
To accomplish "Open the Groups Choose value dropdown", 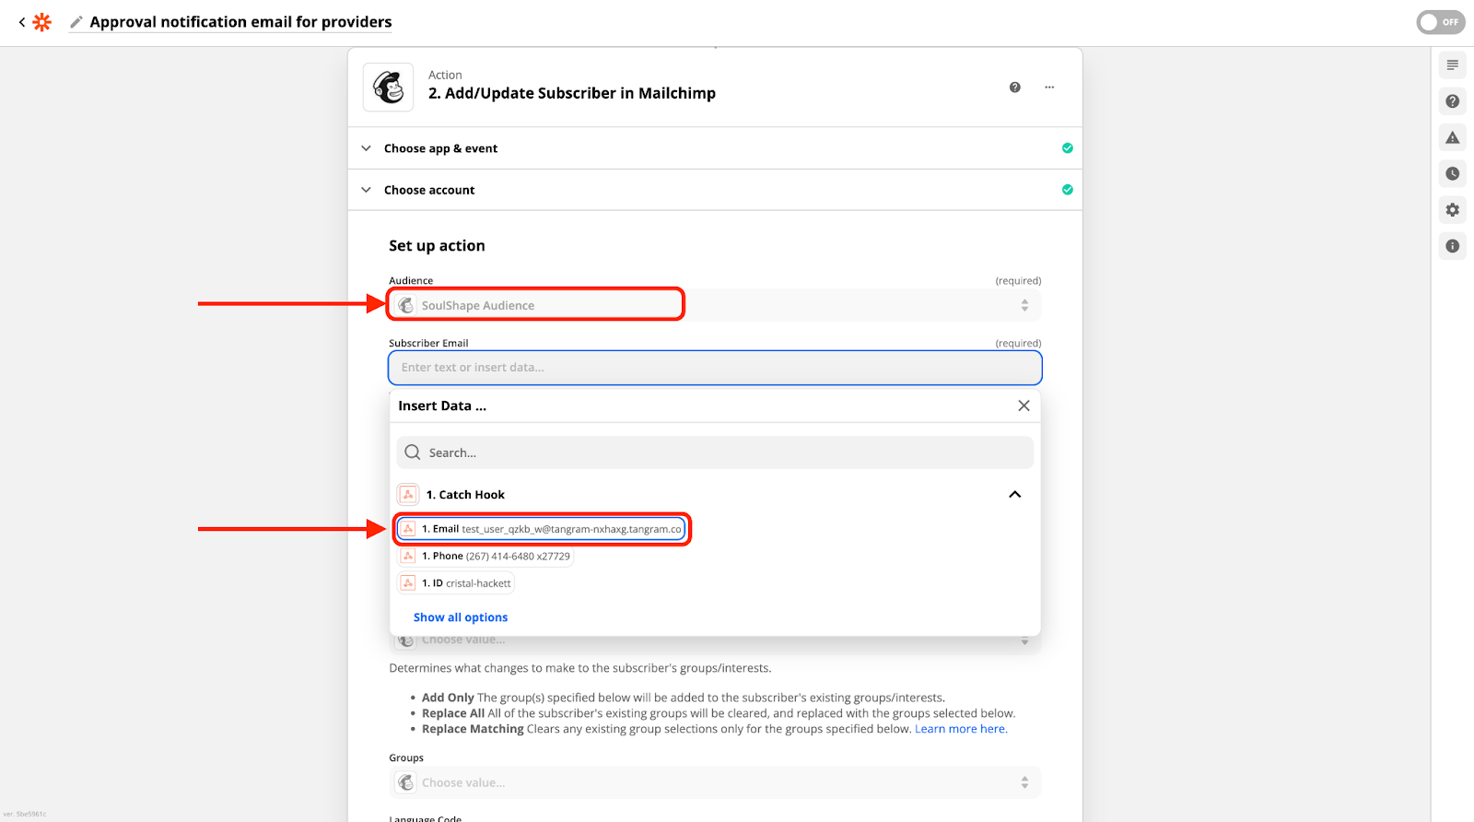I will pyautogui.click(x=715, y=782).
